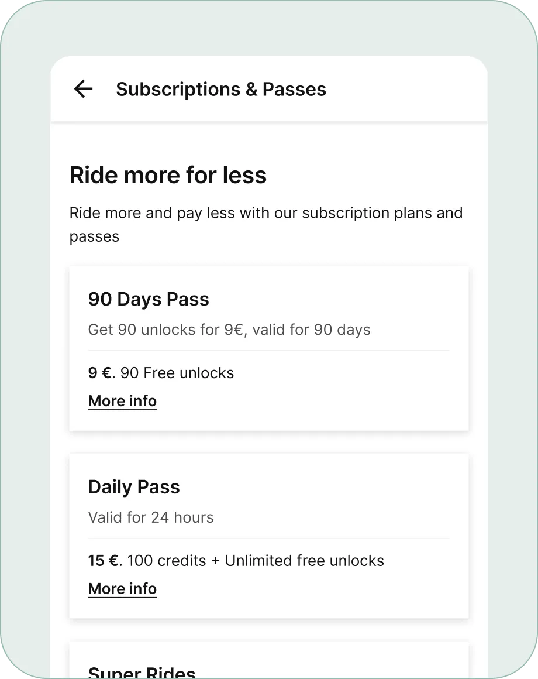Click the word passes ending the intro text
The width and height of the screenshot is (538, 679).
pos(94,236)
